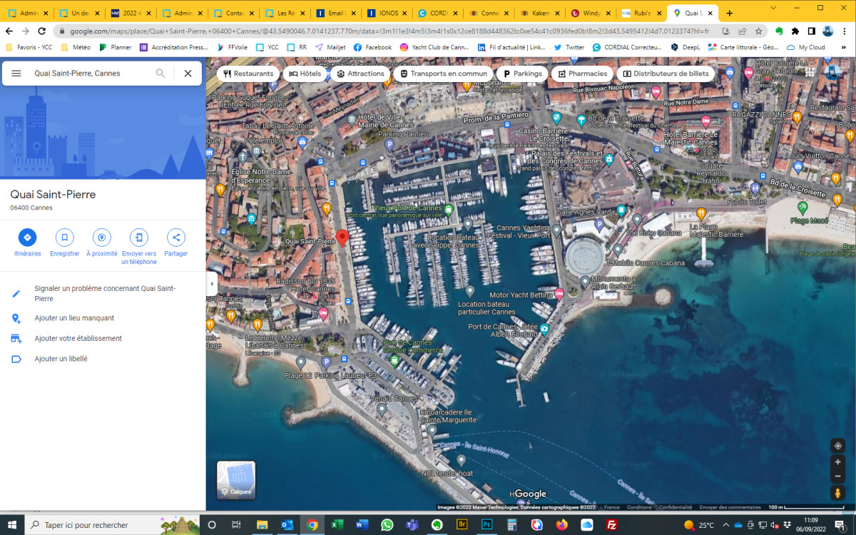Collapse the side panel arrow
Image resolution: width=856 pixels, height=535 pixels.
click(211, 283)
